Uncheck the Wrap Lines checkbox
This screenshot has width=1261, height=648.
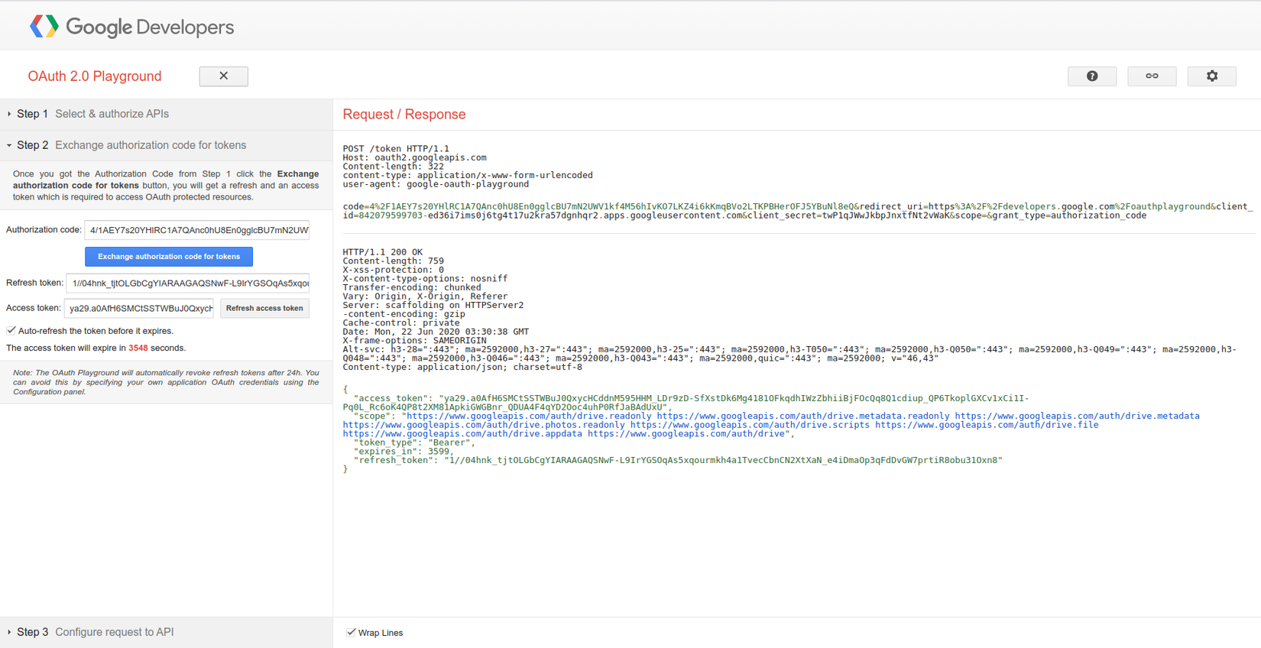pyautogui.click(x=352, y=632)
